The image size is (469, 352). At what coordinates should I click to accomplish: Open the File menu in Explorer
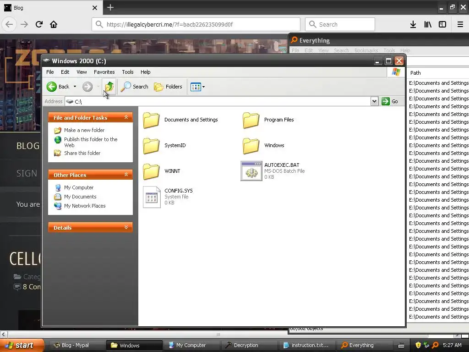(x=50, y=72)
